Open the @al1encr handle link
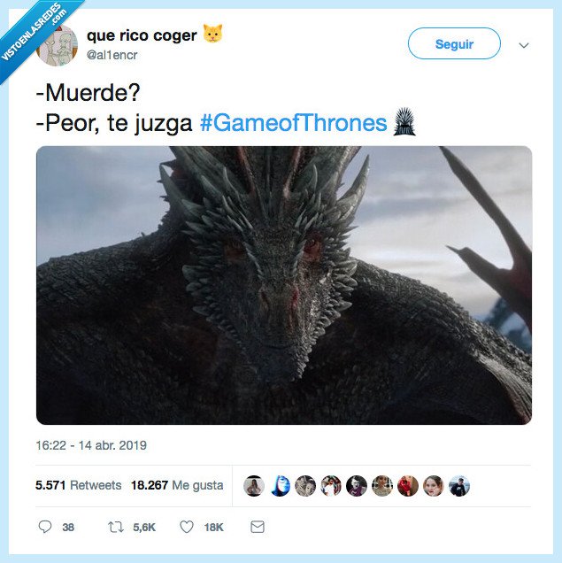Image resolution: width=562 pixels, height=563 pixels. [112, 55]
